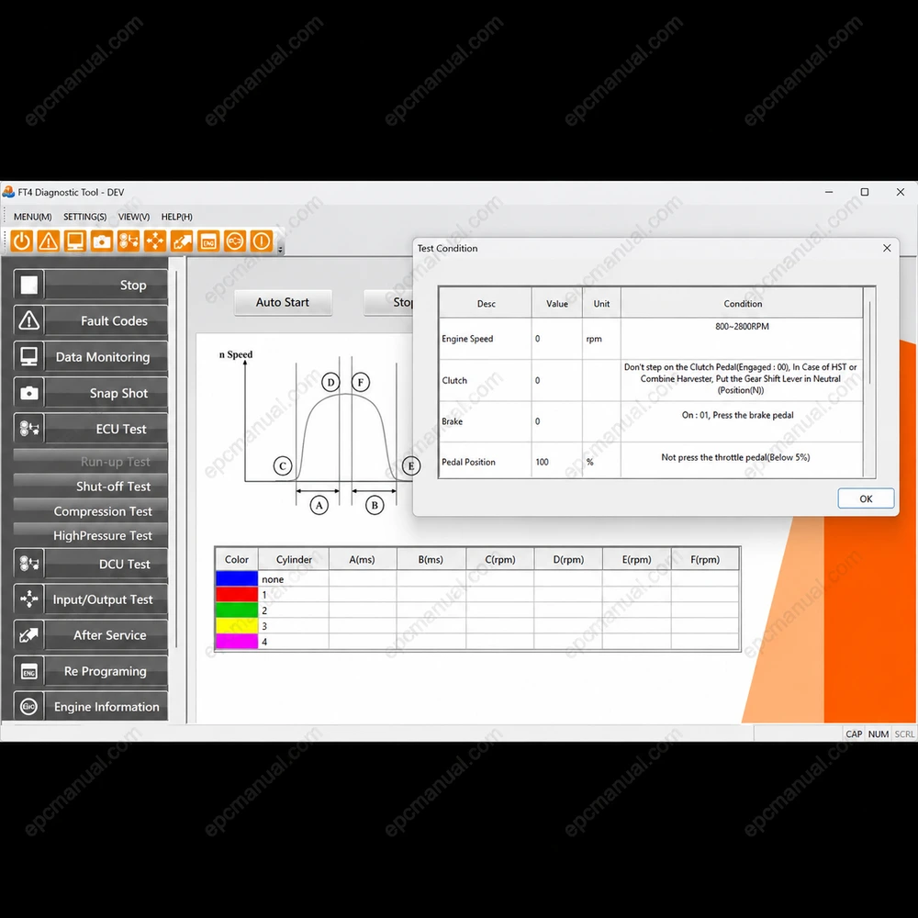
Task: Click the fault warning triangle toolbar icon
Action: coord(49,241)
